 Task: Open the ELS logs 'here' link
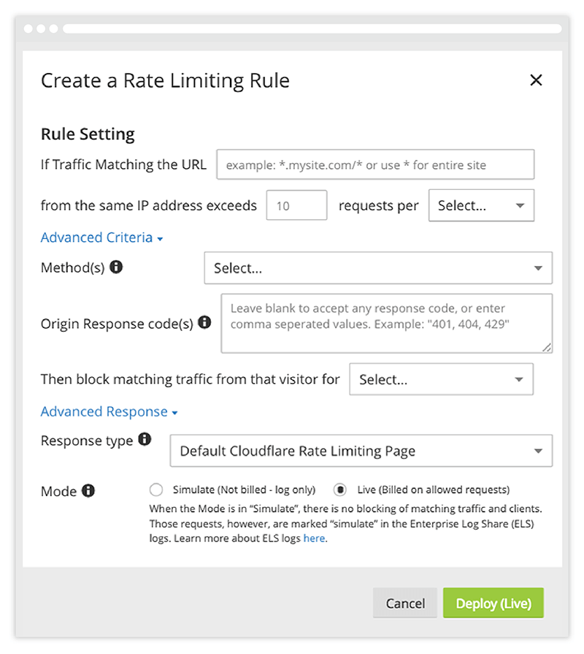pos(314,539)
